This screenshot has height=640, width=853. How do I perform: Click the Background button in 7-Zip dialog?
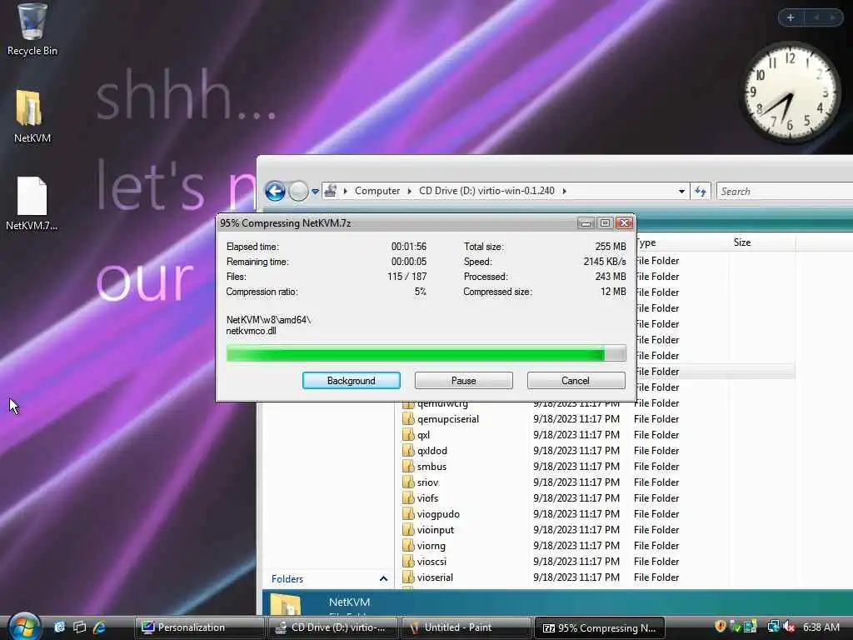point(352,380)
